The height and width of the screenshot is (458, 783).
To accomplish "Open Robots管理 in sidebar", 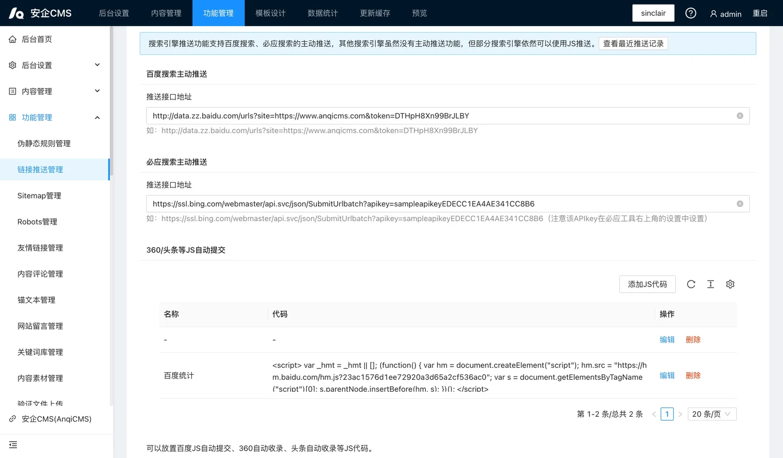I will [54, 222].
